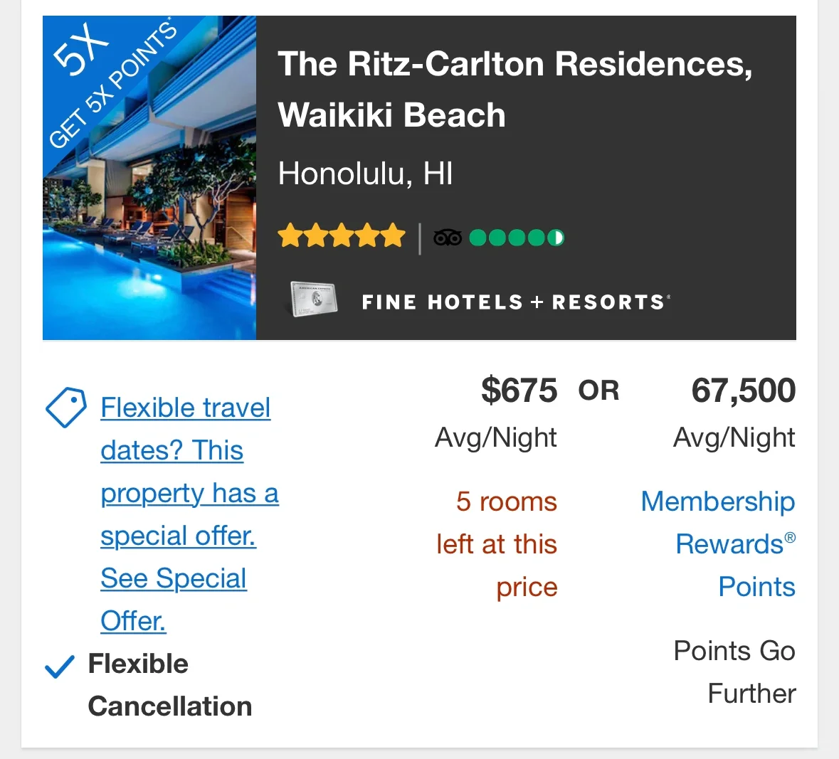Click the half-filled TripAdvisor rating circle

(556, 237)
